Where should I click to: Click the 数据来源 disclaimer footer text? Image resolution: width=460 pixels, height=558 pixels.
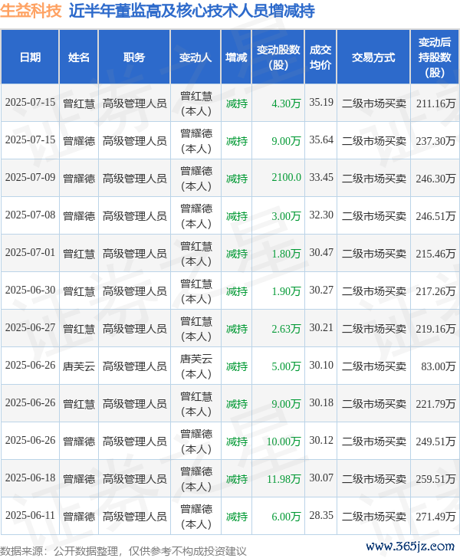pos(123,551)
